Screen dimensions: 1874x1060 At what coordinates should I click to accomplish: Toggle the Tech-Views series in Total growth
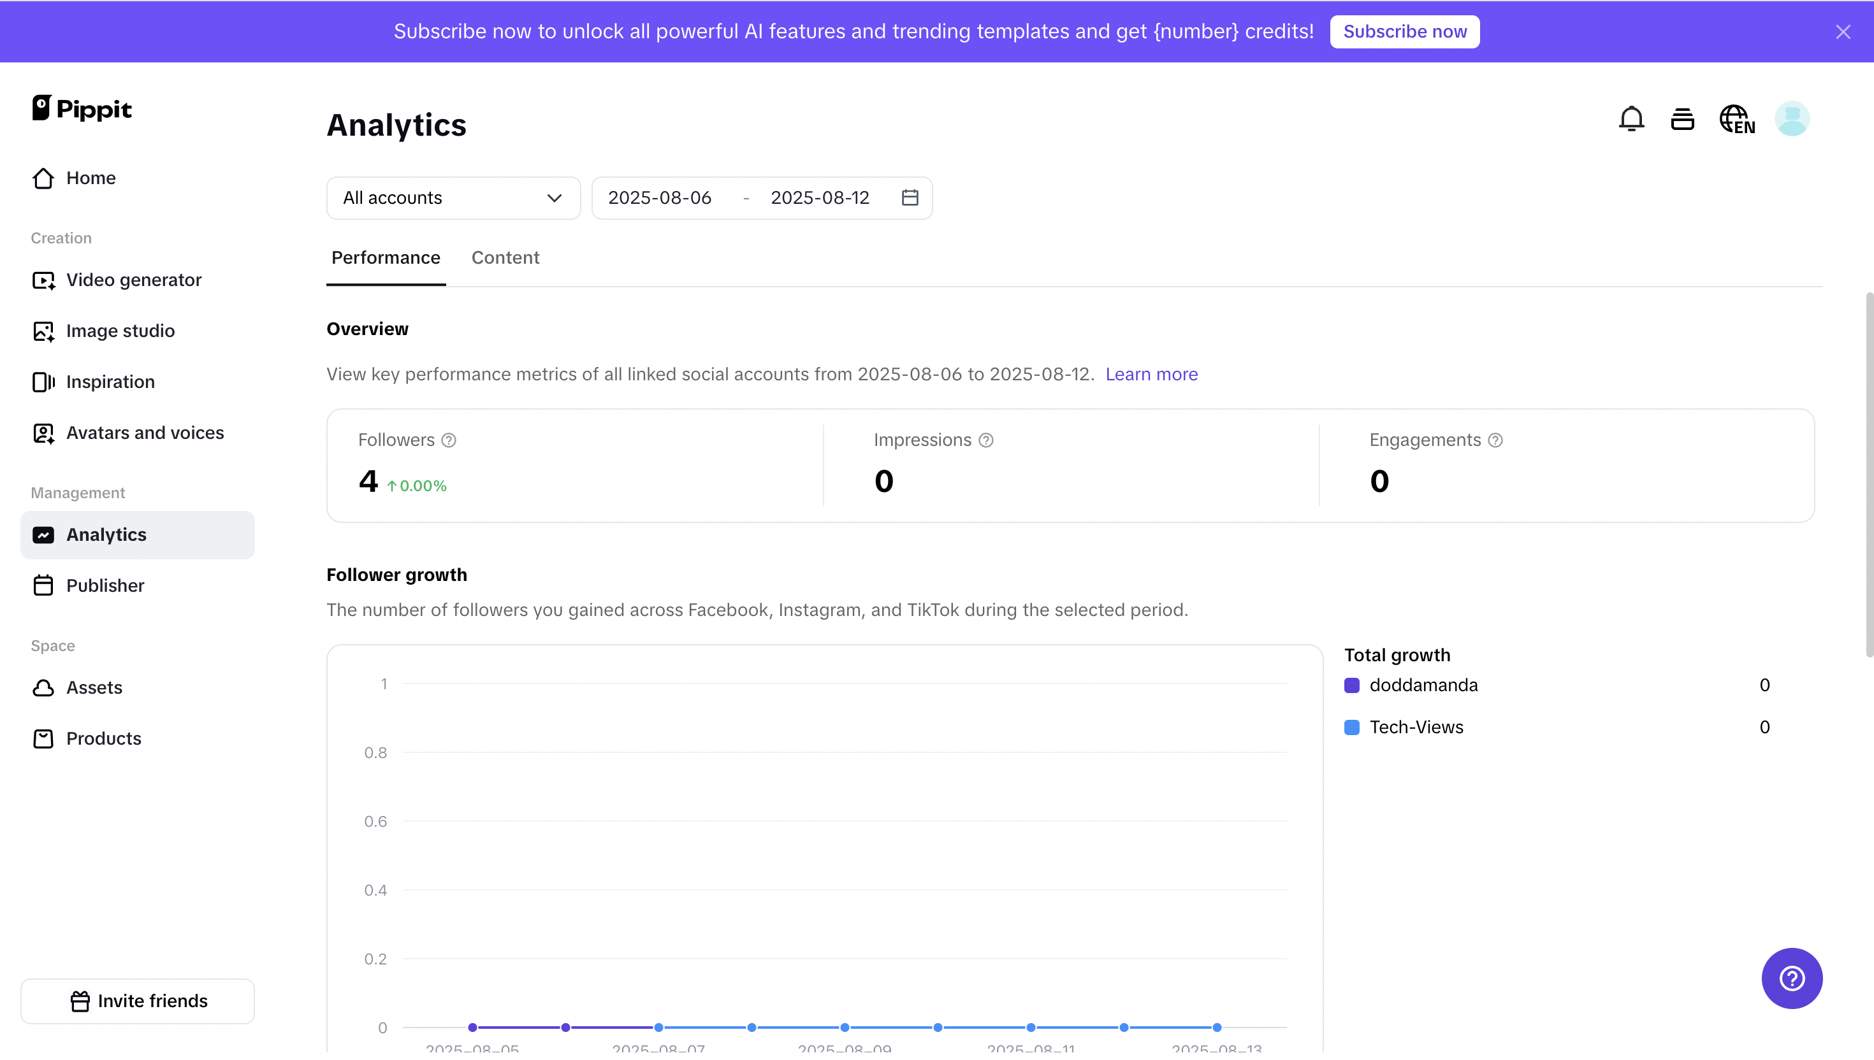click(x=1416, y=727)
